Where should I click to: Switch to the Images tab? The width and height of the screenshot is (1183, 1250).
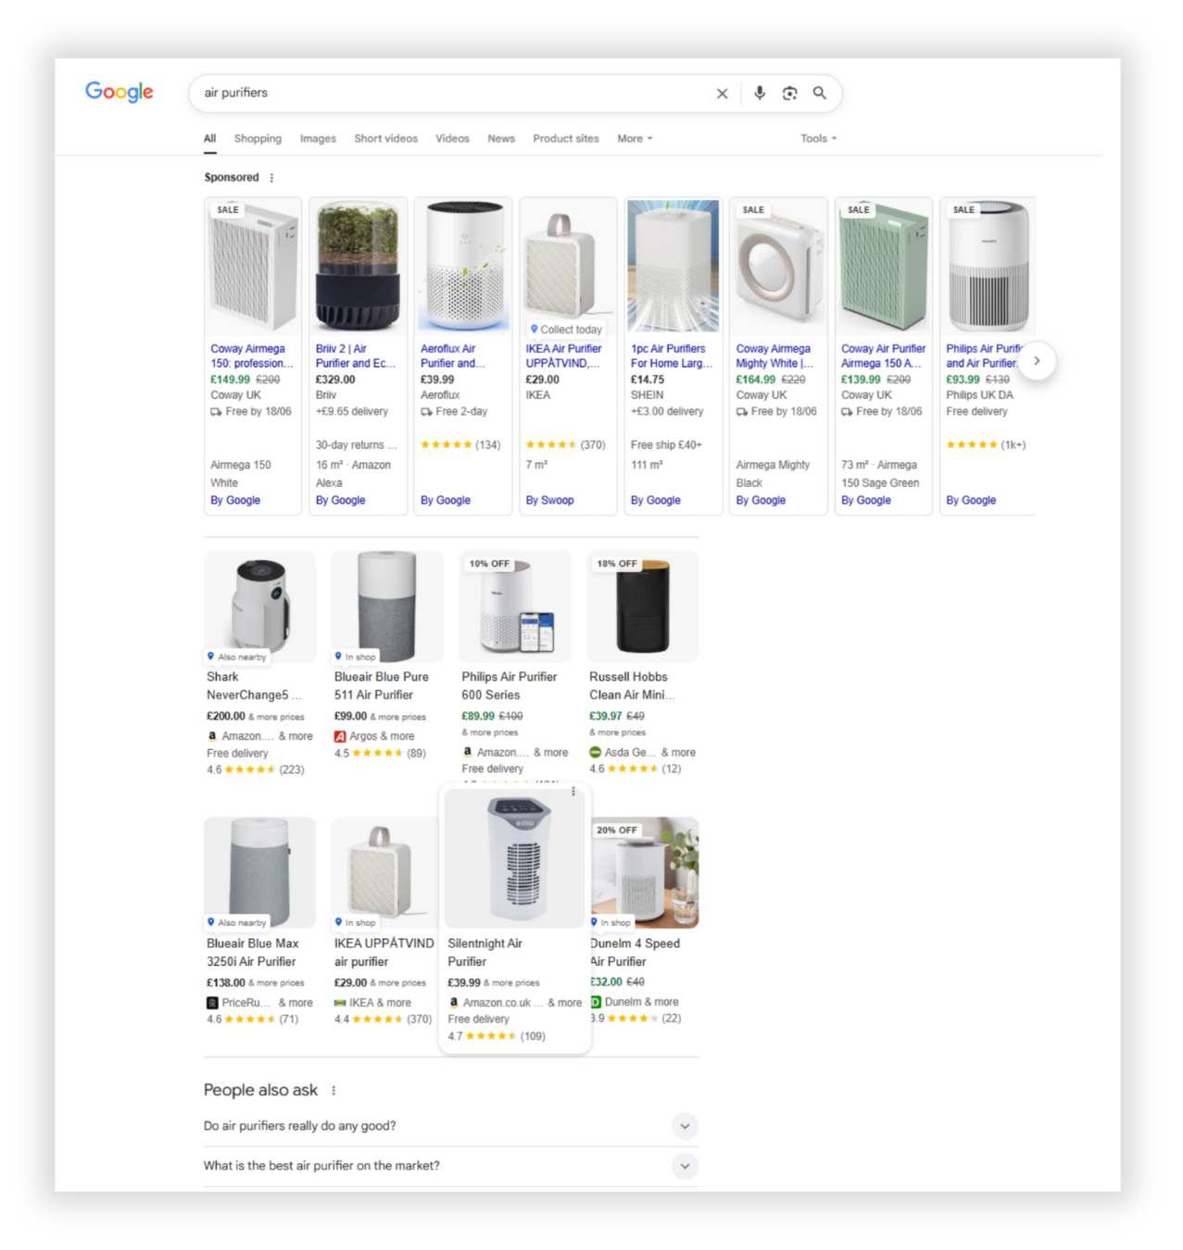point(318,138)
